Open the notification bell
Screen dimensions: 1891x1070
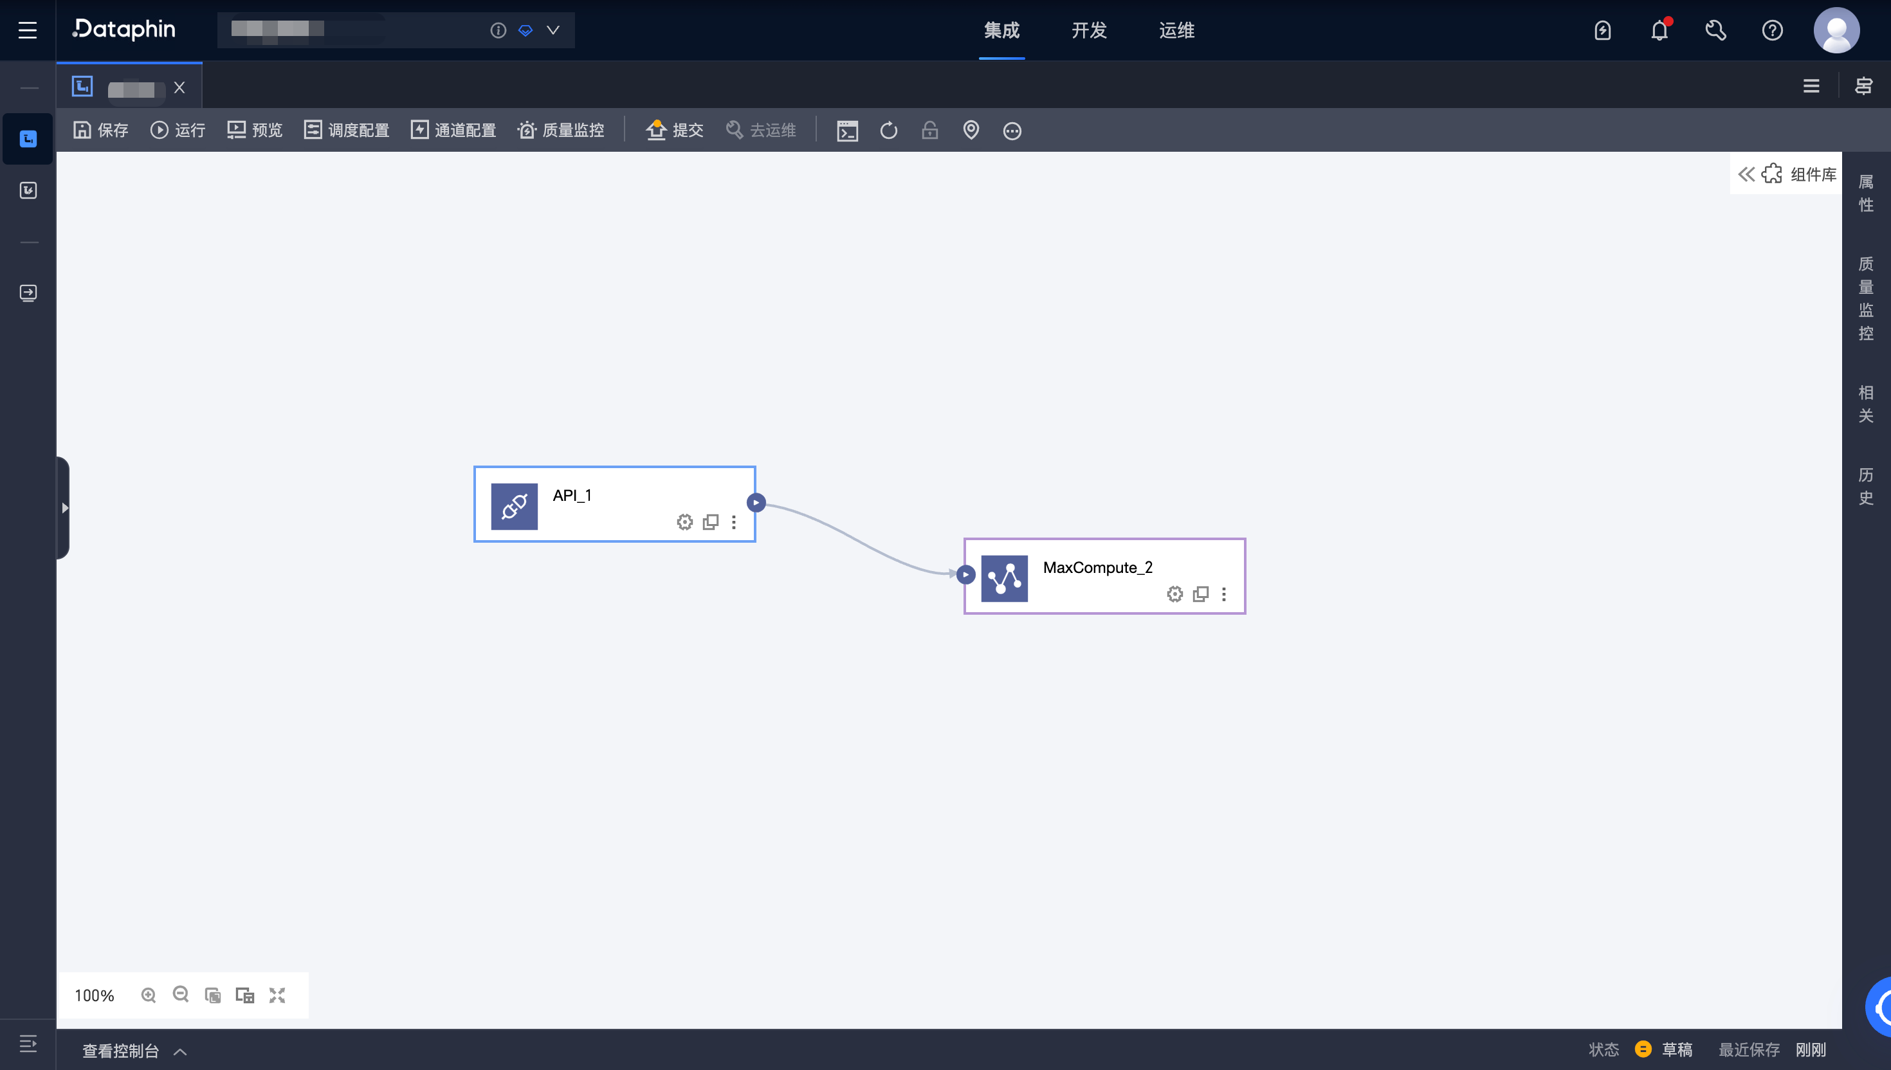1659,30
